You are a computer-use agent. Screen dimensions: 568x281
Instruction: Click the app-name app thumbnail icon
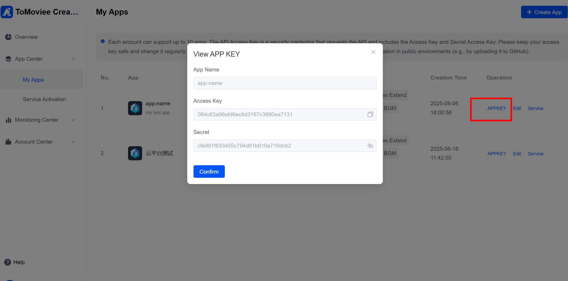tap(135, 108)
